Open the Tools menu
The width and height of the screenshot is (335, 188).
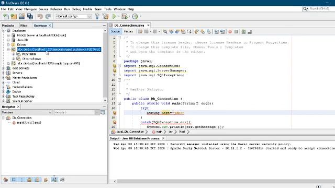[x=108, y=9]
